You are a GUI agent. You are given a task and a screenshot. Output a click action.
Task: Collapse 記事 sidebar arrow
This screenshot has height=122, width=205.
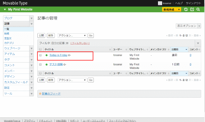pos(32,24)
